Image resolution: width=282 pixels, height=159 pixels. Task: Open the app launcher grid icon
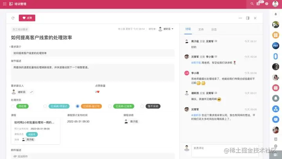click(x=5, y=4)
